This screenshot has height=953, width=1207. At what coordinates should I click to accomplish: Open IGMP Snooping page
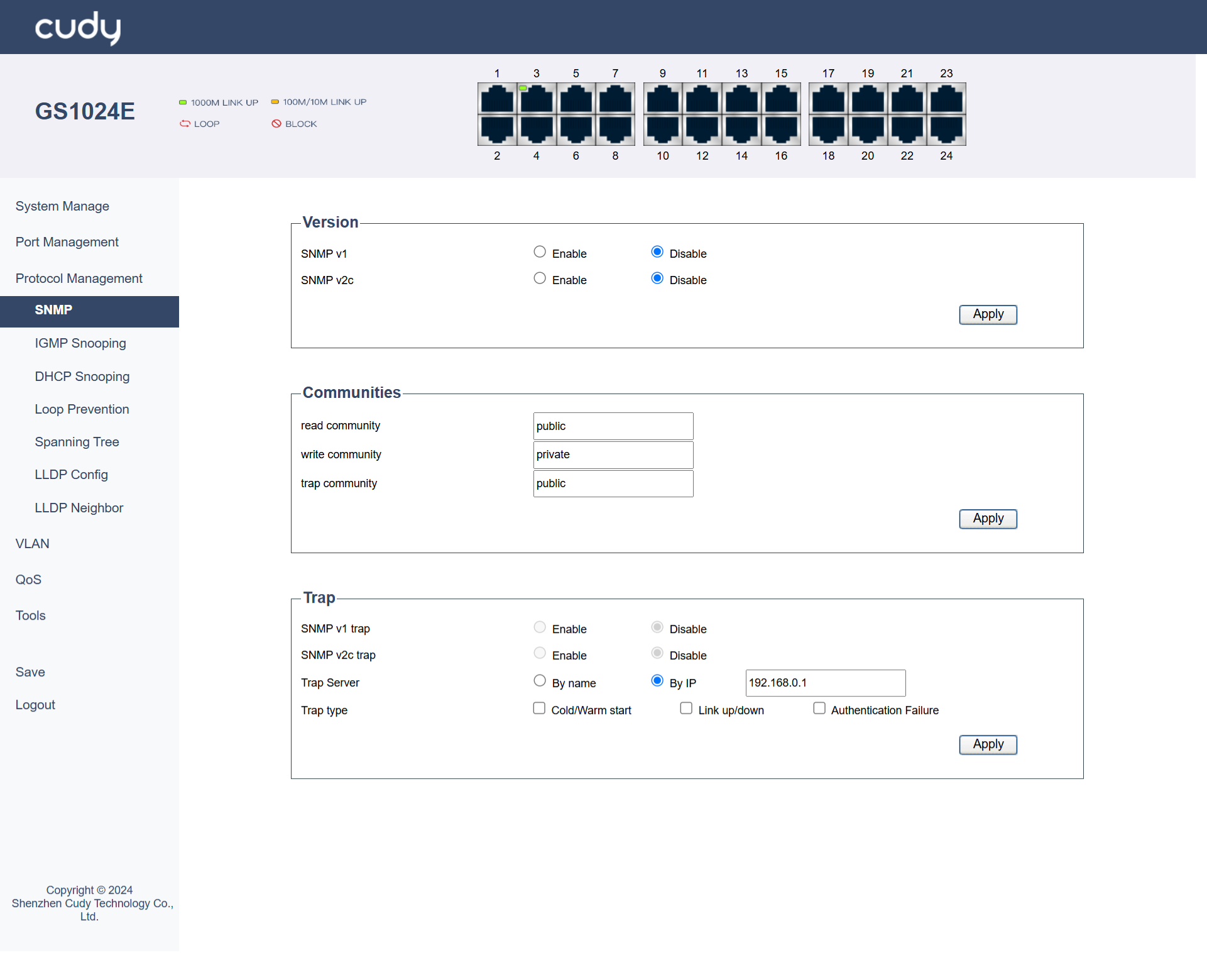tap(80, 343)
